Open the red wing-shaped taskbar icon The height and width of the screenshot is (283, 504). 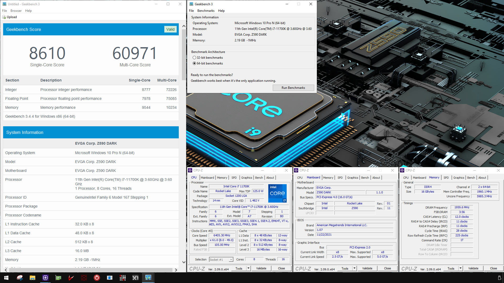pos(71,278)
